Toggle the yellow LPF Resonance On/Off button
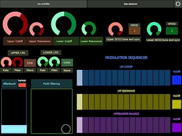182x136 pixels. [177, 104]
